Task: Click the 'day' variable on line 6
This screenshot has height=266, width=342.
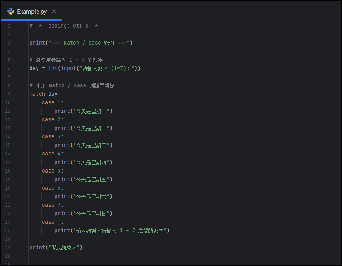Action: click(x=34, y=68)
